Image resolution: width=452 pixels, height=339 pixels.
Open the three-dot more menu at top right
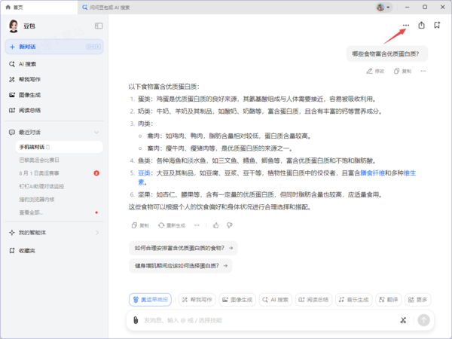406,26
